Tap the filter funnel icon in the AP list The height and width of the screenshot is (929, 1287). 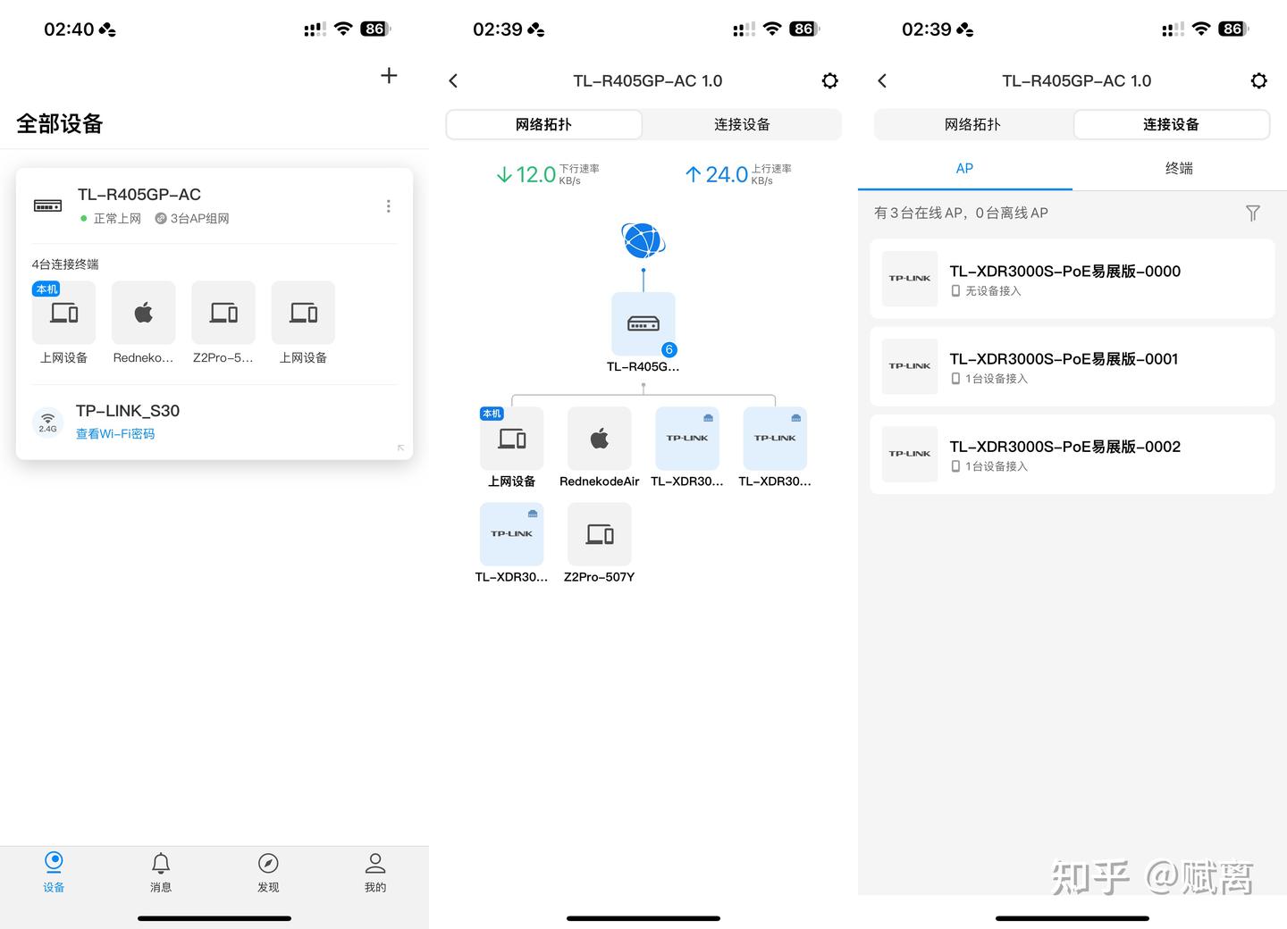click(1253, 213)
